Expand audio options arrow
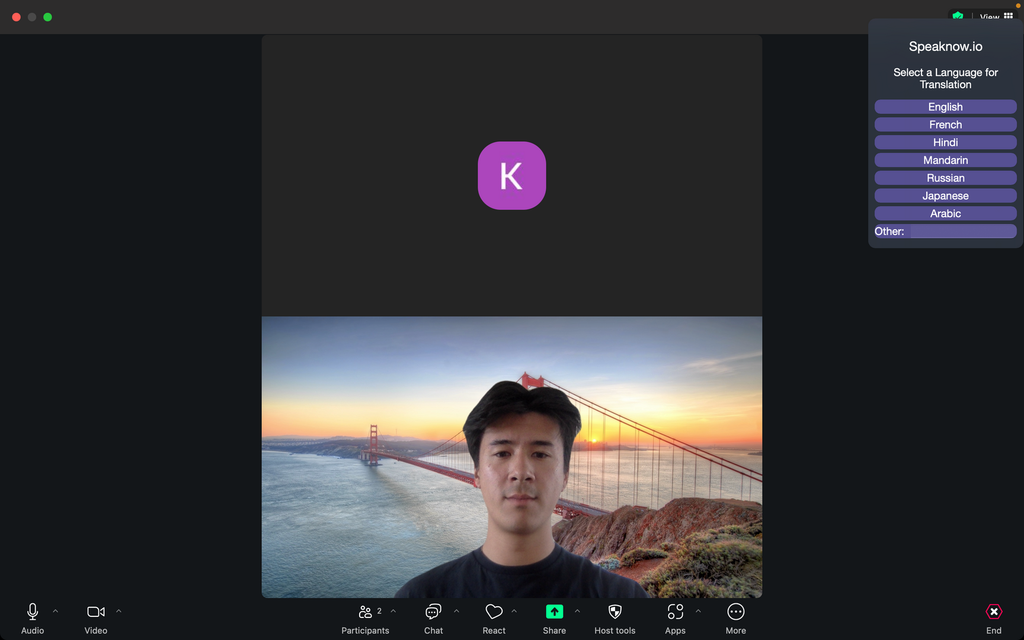This screenshot has height=640, width=1024. [x=56, y=611]
